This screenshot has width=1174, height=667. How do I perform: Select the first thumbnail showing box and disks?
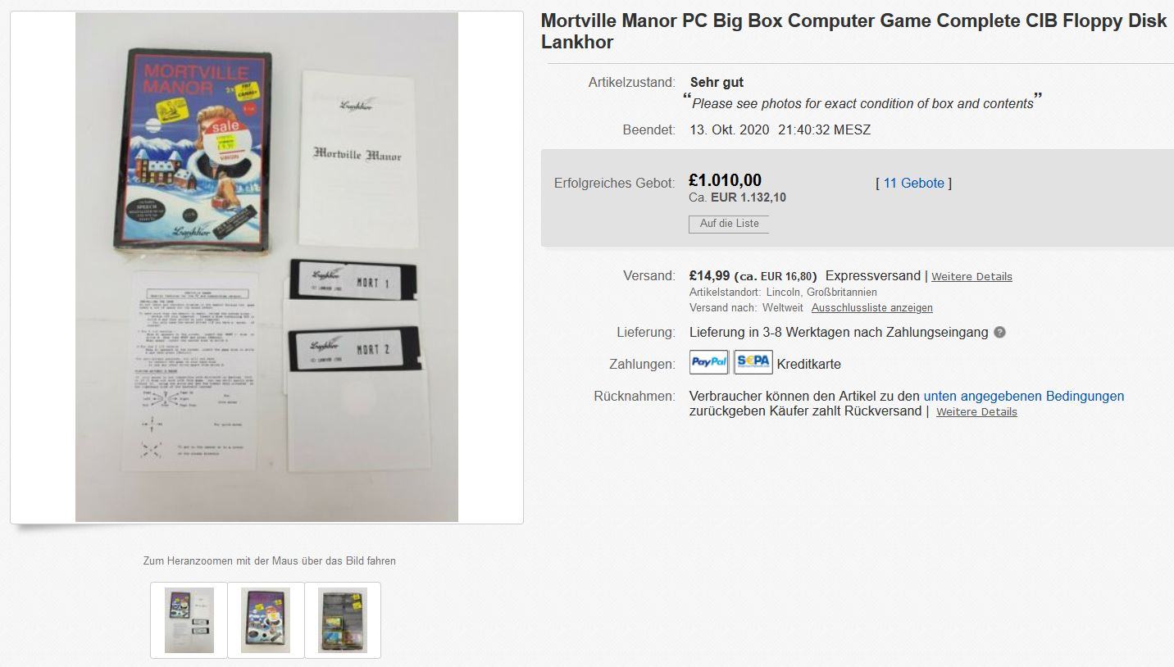click(189, 620)
